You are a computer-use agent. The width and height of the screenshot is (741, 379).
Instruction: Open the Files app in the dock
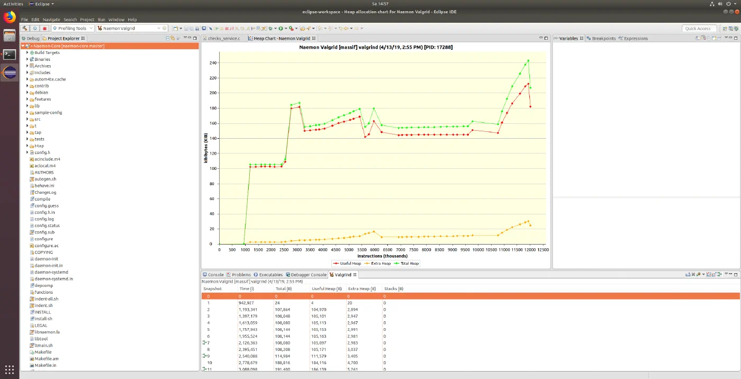point(10,35)
